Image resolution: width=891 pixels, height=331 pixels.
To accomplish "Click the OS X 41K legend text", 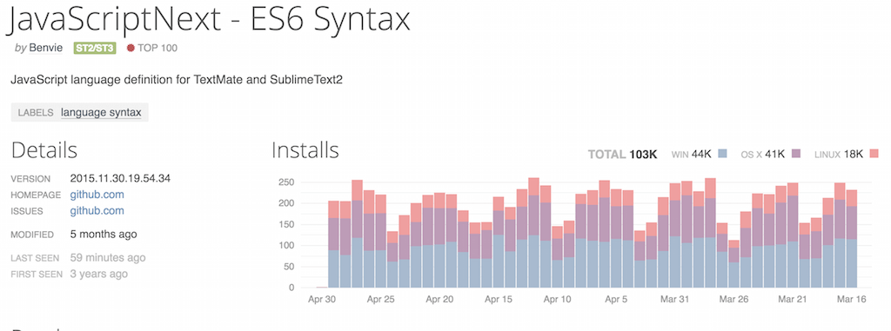I will tap(763, 154).
